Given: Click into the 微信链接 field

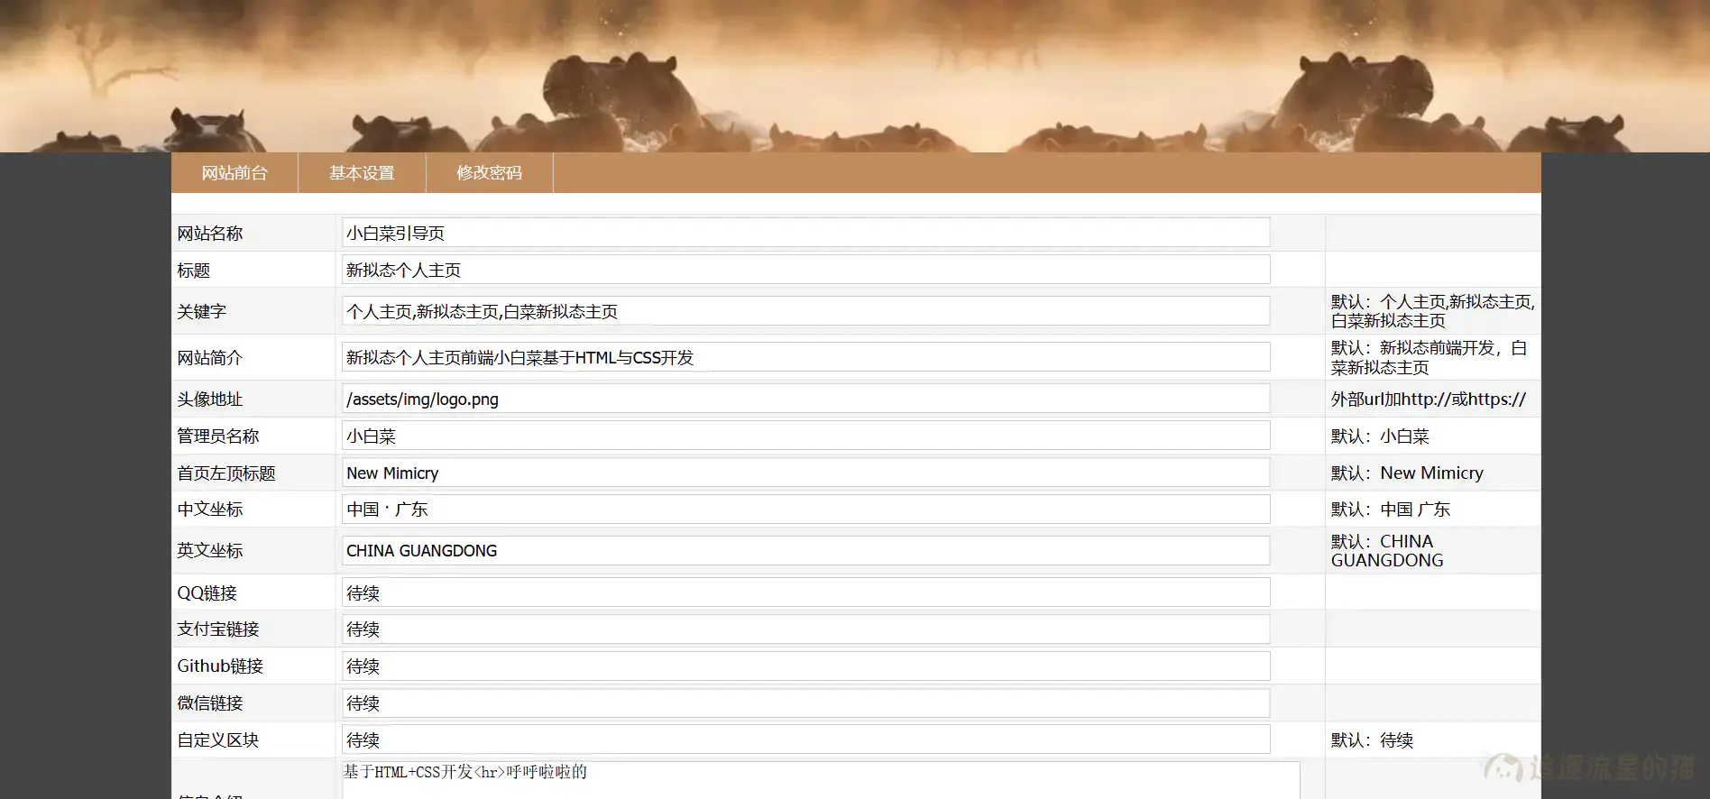Looking at the screenshot, I should 805,703.
